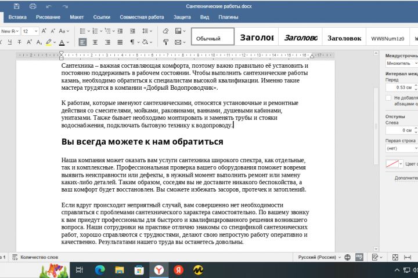Open the Русский (Россия) language dropdown
The width and height of the screenshot is (418, 278).
(319, 257)
